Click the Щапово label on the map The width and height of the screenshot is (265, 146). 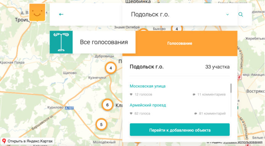click(x=70, y=73)
